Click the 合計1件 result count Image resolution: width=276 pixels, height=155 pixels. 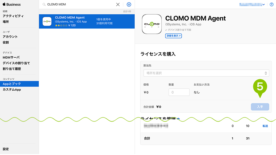pyautogui.click(x=127, y=11)
